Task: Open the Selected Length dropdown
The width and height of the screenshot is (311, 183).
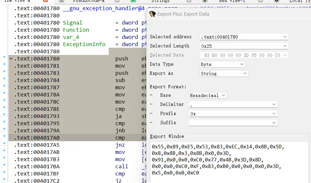Action: [x=285, y=46]
